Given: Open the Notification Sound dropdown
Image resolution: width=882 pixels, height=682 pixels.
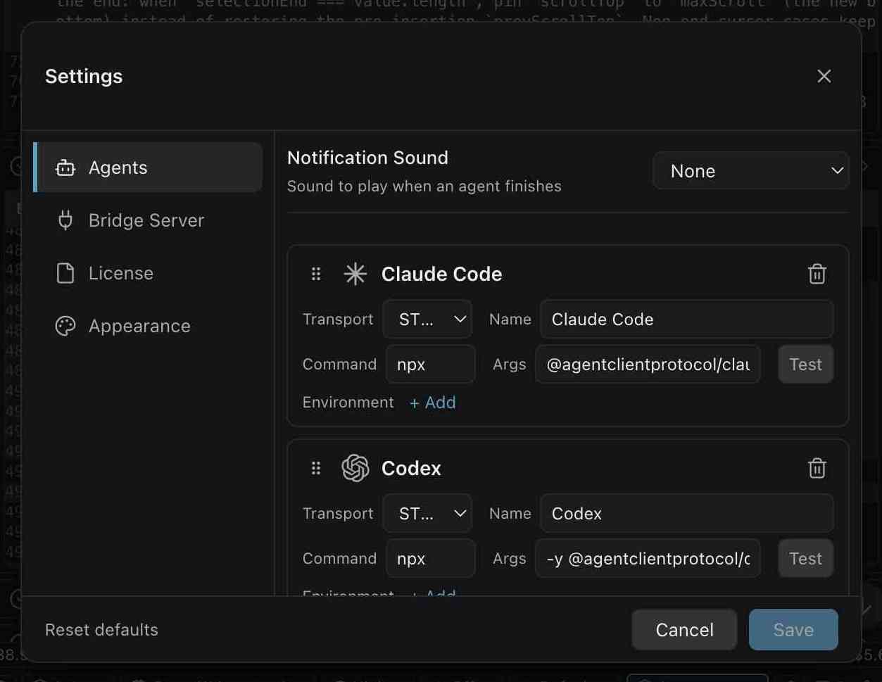Looking at the screenshot, I should pos(751,171).
